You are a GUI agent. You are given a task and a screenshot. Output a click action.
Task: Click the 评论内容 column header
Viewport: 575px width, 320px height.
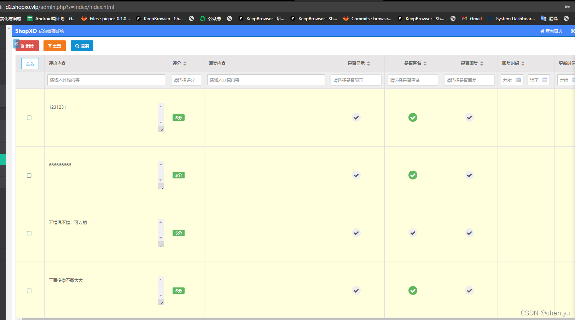57,63
